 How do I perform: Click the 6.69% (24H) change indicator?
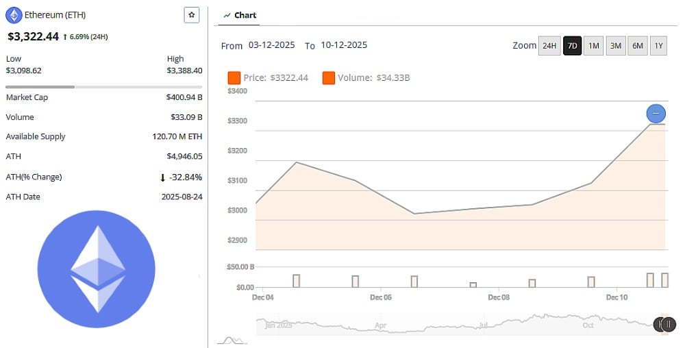pos(86,37)
